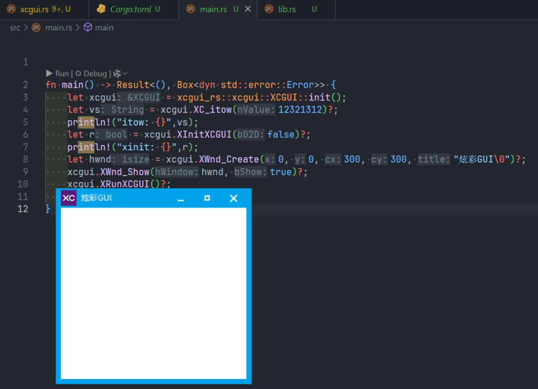Open the debug configuration chevron dropdown
538x389 pixels.
[124, 74]
